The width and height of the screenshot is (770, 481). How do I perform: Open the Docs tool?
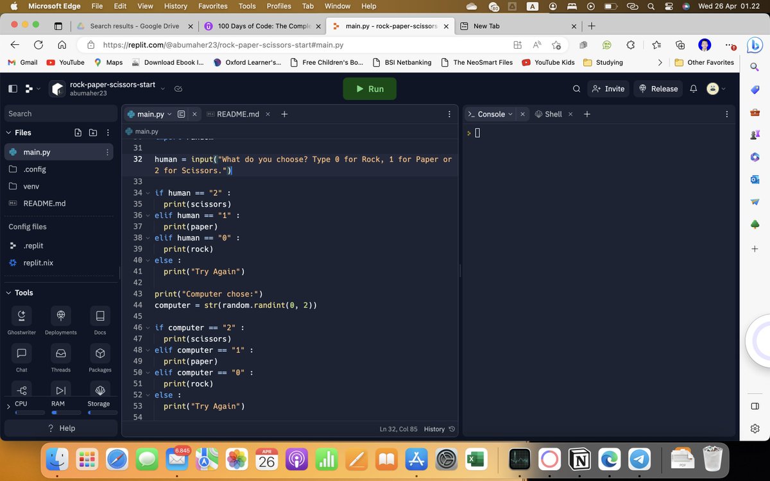[100, 321]
